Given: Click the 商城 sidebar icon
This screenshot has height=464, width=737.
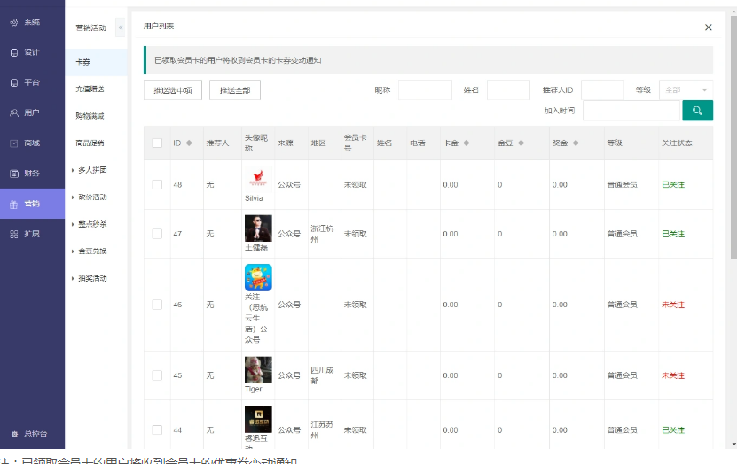Looking at the screenshot, I should [14, 143].
